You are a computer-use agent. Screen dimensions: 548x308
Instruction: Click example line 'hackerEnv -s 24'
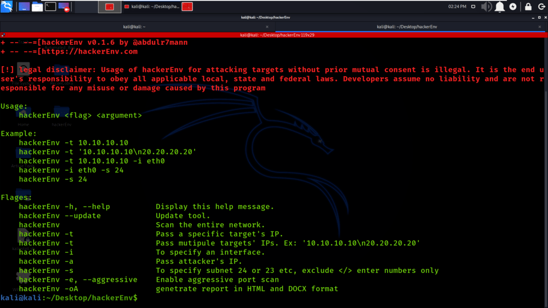click(53, 179)
